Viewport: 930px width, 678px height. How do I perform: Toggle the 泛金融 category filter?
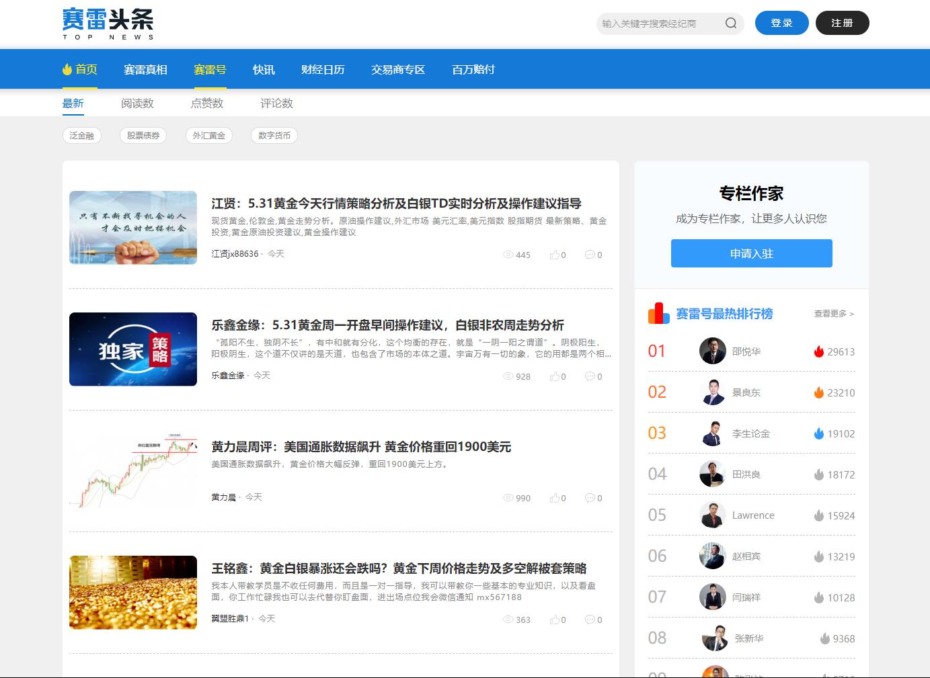81,136
